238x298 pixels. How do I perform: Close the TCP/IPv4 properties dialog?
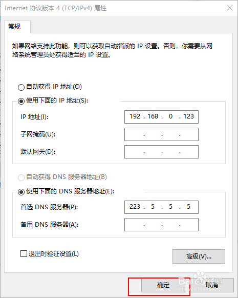(230, 8)
